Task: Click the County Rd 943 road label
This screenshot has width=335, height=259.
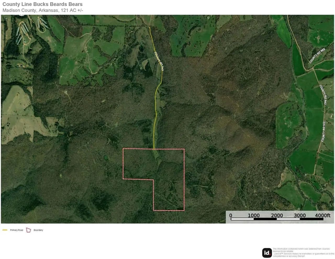Action: pyautogui.click(x=323, y=94)
